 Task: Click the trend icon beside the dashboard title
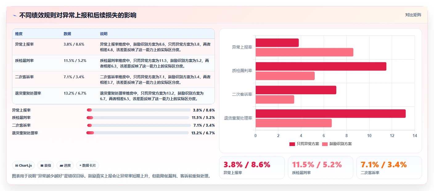point(14,15)
